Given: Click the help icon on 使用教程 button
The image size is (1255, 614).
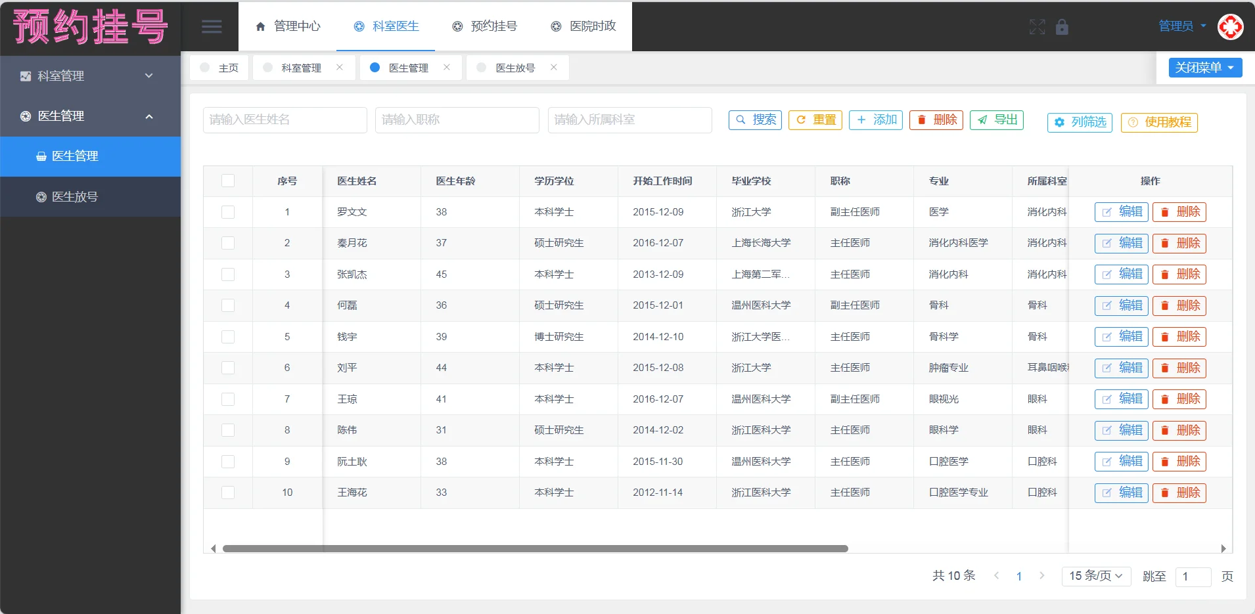Looking at the screenshot, I should (1133, 123).
